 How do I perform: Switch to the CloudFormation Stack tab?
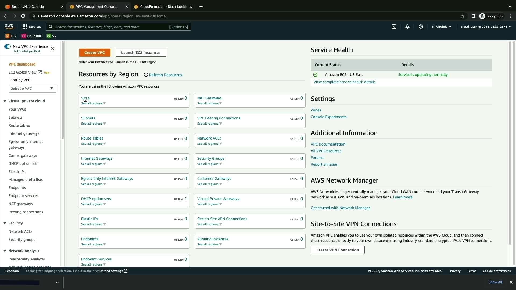161,6
